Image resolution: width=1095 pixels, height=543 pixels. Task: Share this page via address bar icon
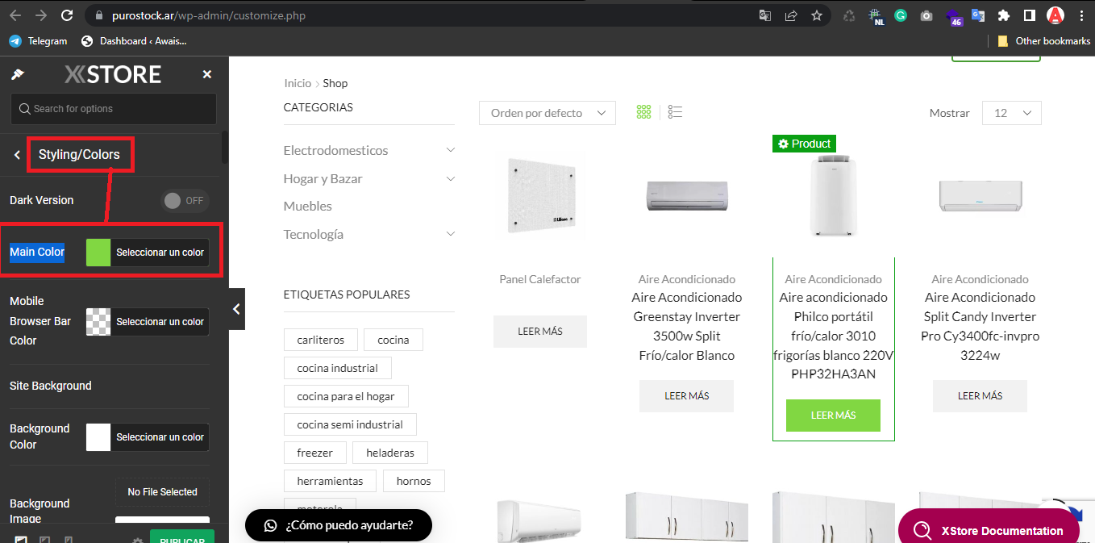coord(791,15)
